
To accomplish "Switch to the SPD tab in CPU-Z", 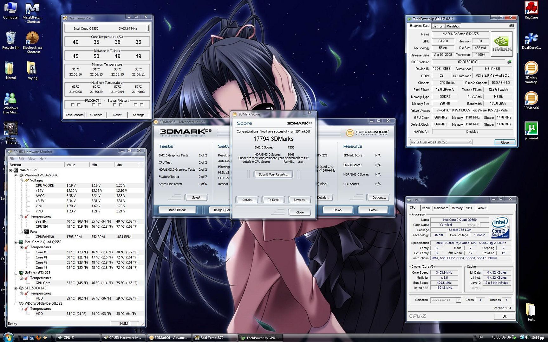I will [469, 208].
